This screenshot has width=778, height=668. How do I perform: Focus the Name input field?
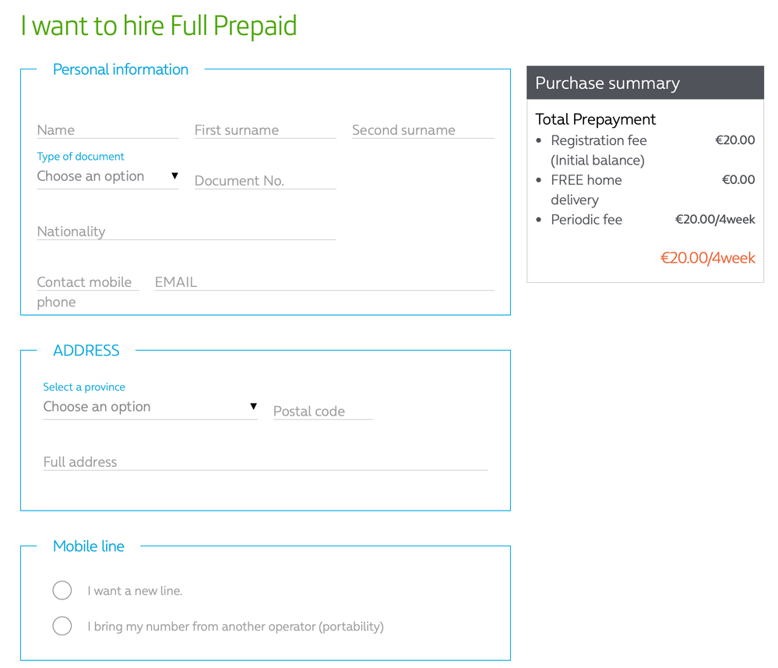107,130
